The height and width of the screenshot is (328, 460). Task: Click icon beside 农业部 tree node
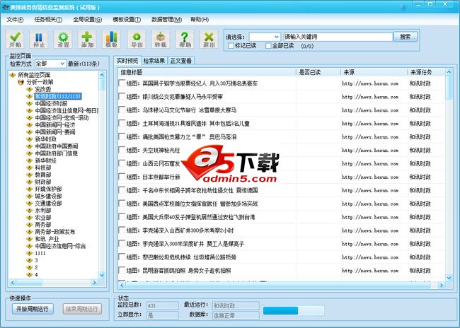29,218
